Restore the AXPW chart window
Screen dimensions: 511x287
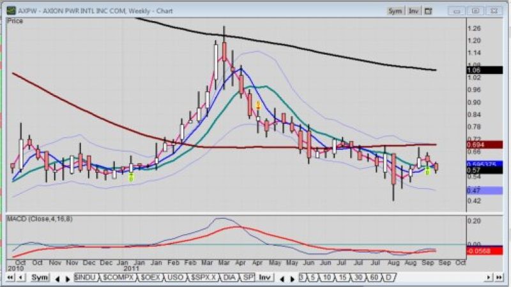(x=475, y=11)
